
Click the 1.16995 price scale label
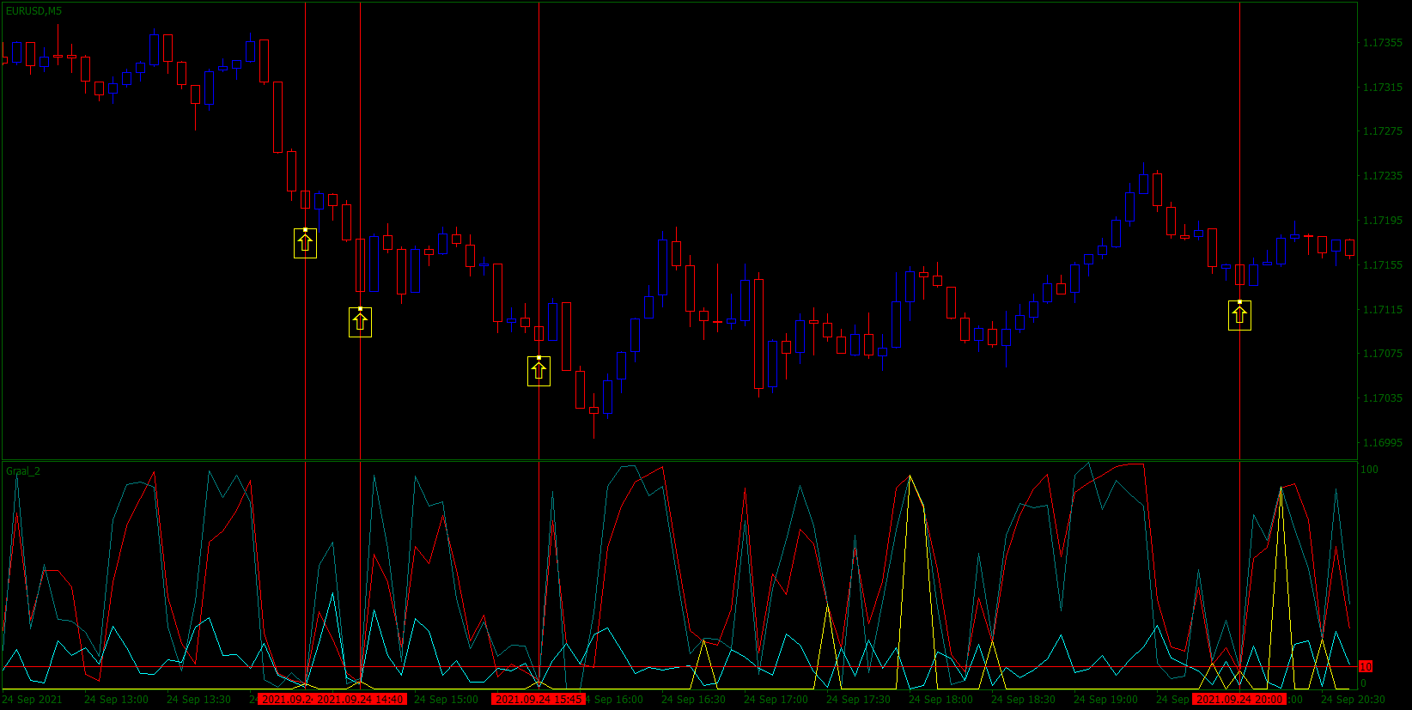click(1383, 443)
